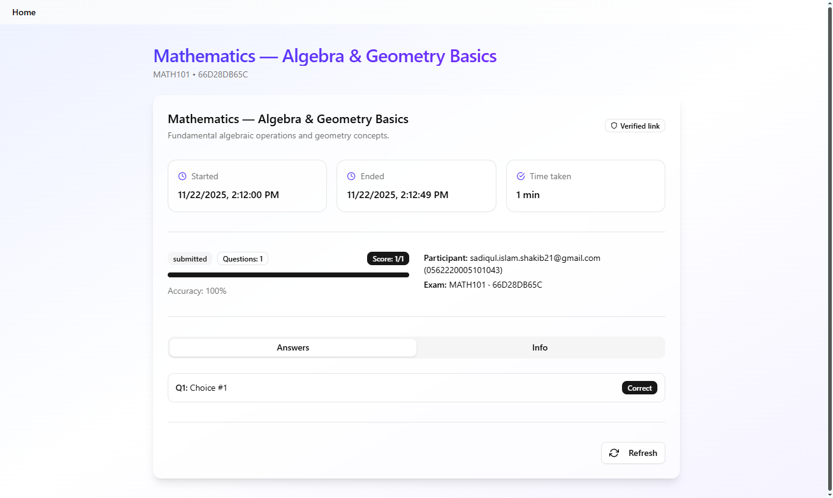Click the Score: 1/1 badge
The height and width of the screenshot is (498, 833).
[388, 259]
